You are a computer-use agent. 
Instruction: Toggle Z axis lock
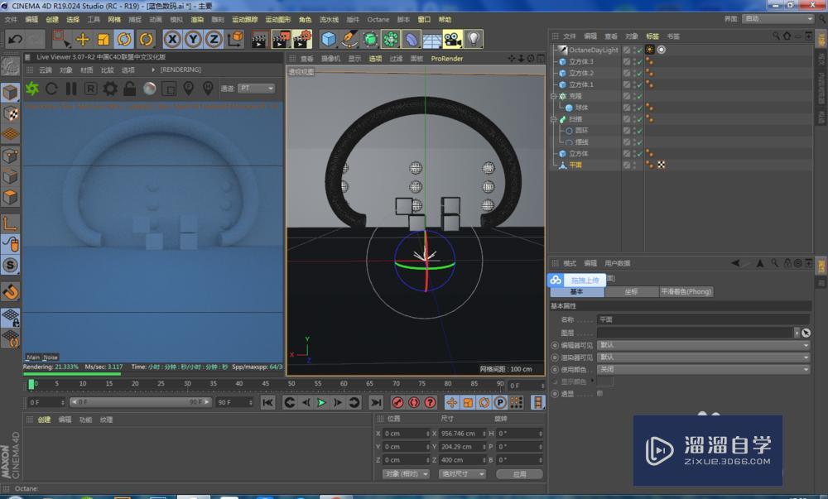click(x=214, y=39)
